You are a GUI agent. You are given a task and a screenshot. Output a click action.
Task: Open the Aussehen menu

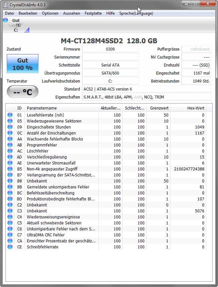coord(71,13)
